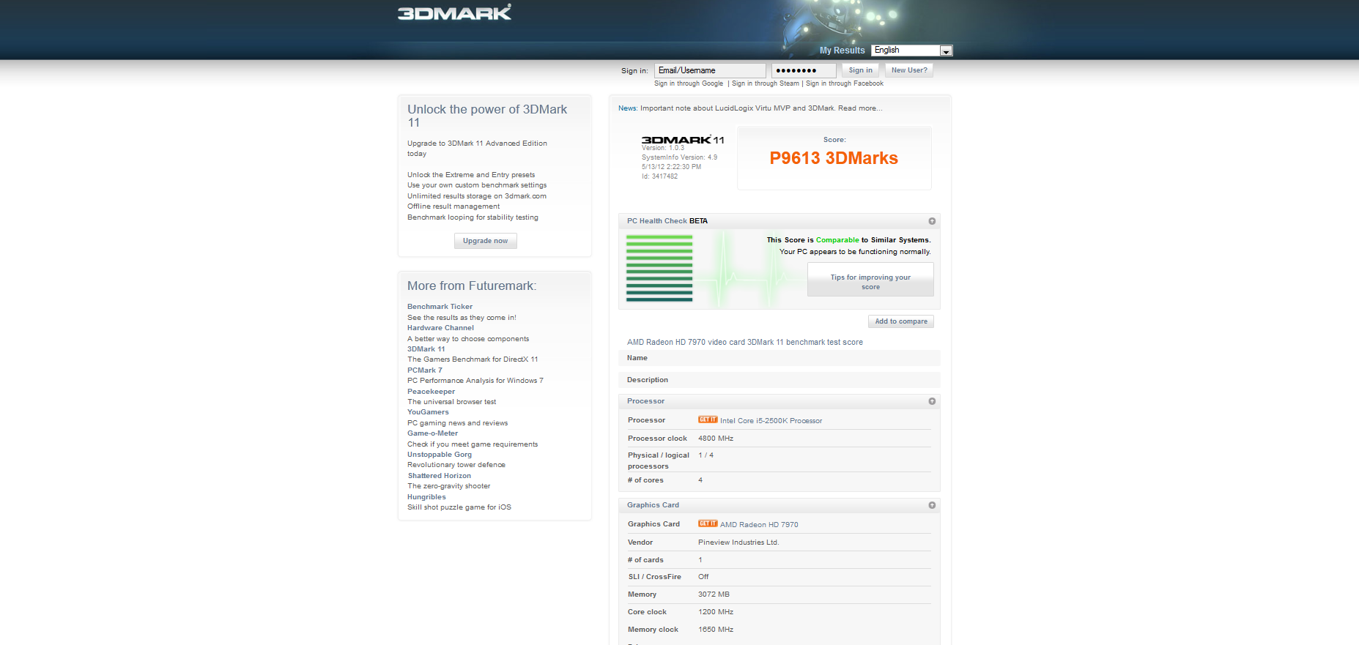Click the health check bar graph
Viewport: 1359px width, 645px height.
coord(659,268)
